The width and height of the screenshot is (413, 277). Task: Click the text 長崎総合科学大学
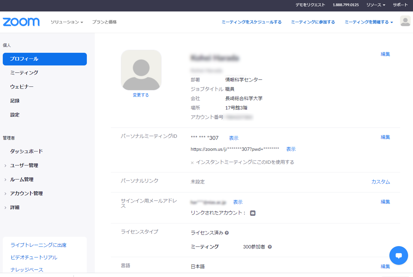[244, 98]
